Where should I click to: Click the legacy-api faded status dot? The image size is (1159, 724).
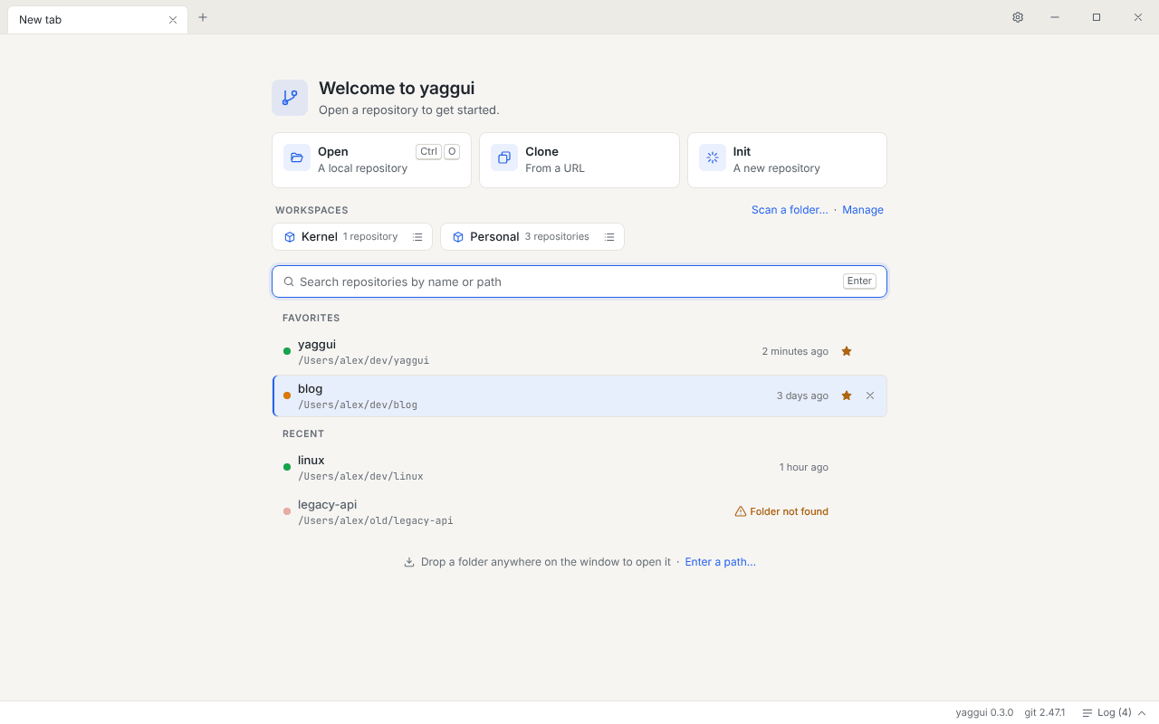point(287,511)
